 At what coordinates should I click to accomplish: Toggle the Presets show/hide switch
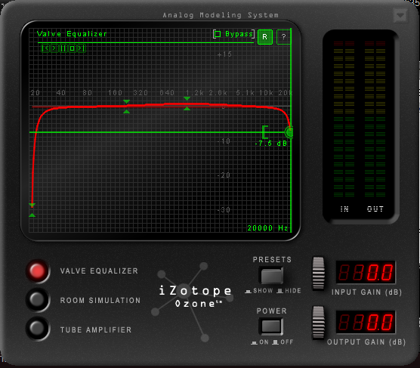pyautogui.click(x=272, y=275)
